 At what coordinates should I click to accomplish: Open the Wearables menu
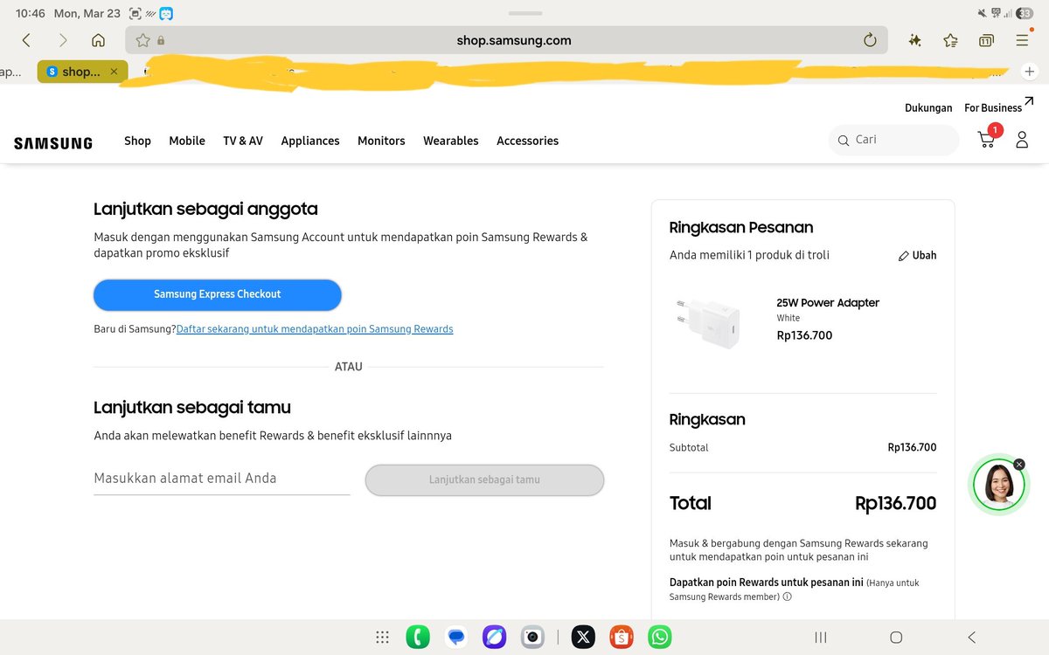(x=451, y=141)
